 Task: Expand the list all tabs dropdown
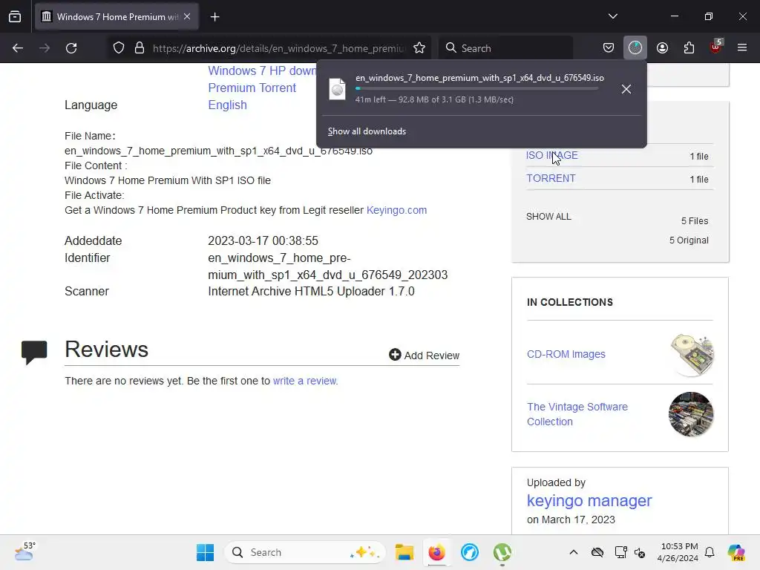(612, 16)
